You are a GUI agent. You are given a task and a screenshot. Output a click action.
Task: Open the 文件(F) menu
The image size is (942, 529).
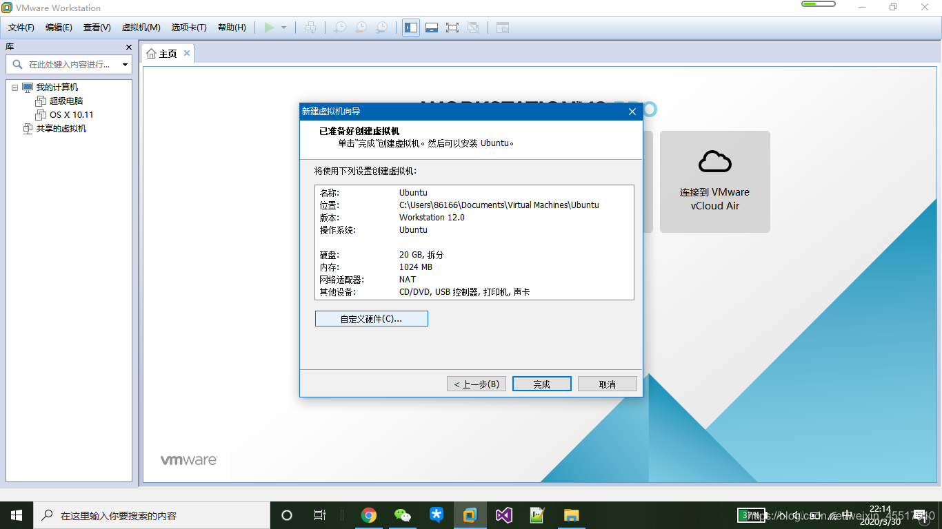tap(21, 28)
